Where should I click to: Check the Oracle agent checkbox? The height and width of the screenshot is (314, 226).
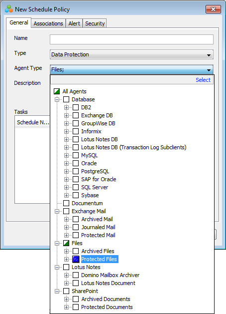click(76, 163)
